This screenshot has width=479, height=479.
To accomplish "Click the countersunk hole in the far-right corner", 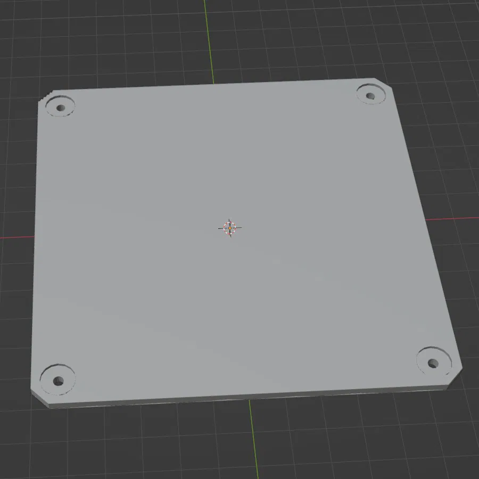I will [371, 94].
